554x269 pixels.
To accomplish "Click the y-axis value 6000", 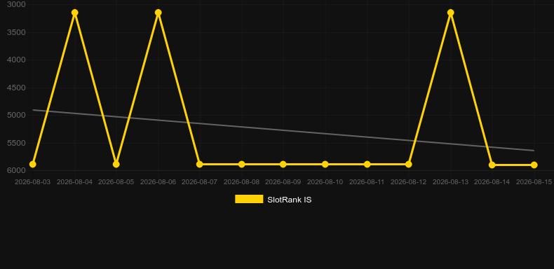I will [16, 170].
